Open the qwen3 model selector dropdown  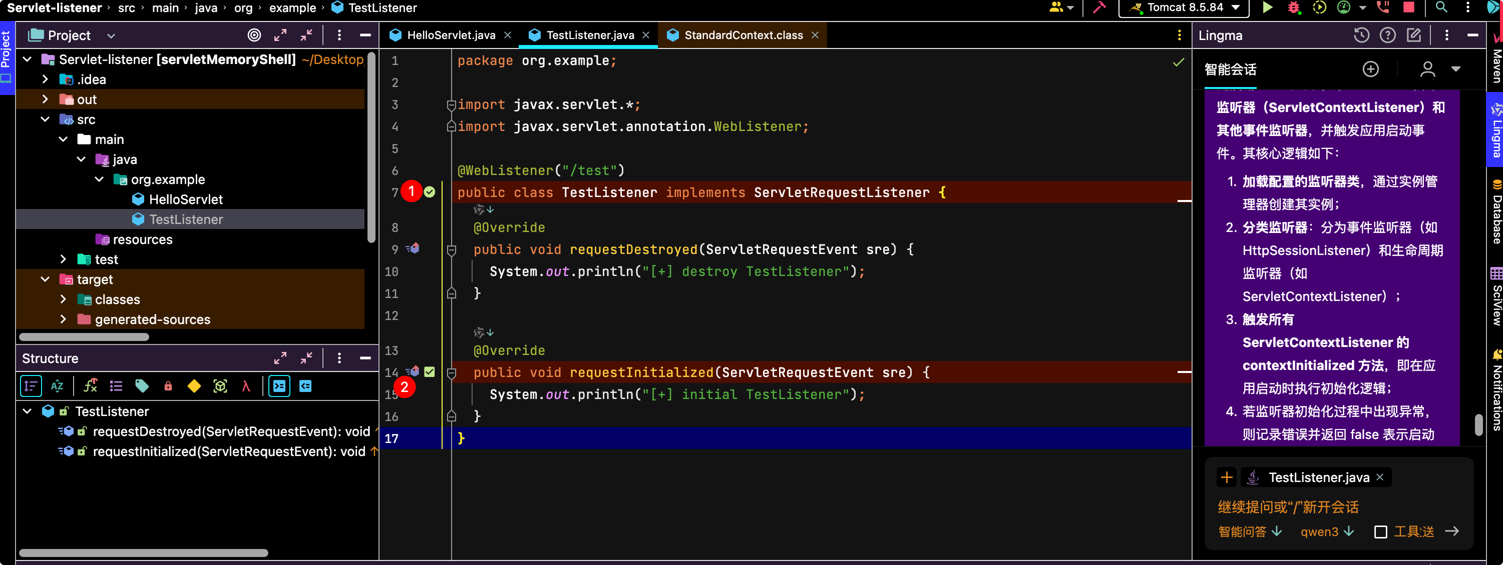[1327, 531]
